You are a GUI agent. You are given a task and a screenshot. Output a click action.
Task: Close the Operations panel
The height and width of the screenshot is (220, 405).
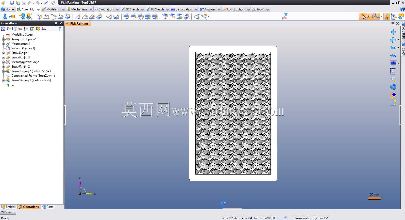(x=61, y=23)
